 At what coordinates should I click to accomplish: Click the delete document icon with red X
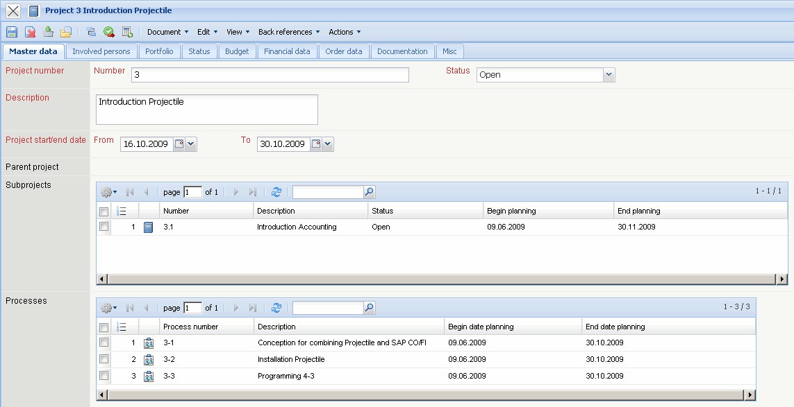[x=31, y=32]
